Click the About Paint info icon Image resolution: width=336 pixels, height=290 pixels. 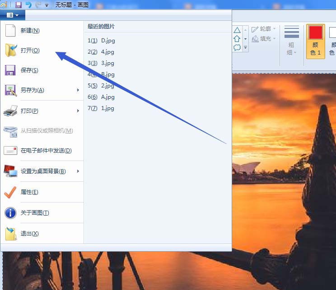(x=10, y=213)
